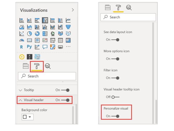The image size is (174, 131).
Task: Select the gauge visualization icon
Action: click(22, 40)
